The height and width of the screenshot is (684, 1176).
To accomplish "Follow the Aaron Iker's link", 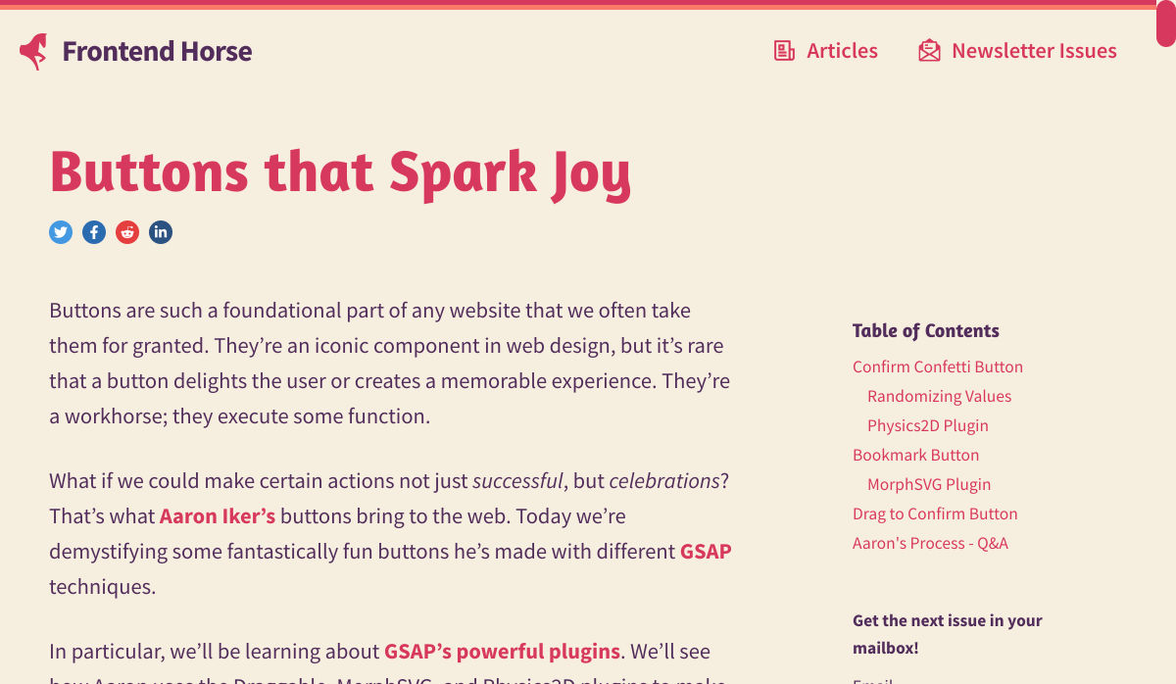I will [x=218, y=515].
